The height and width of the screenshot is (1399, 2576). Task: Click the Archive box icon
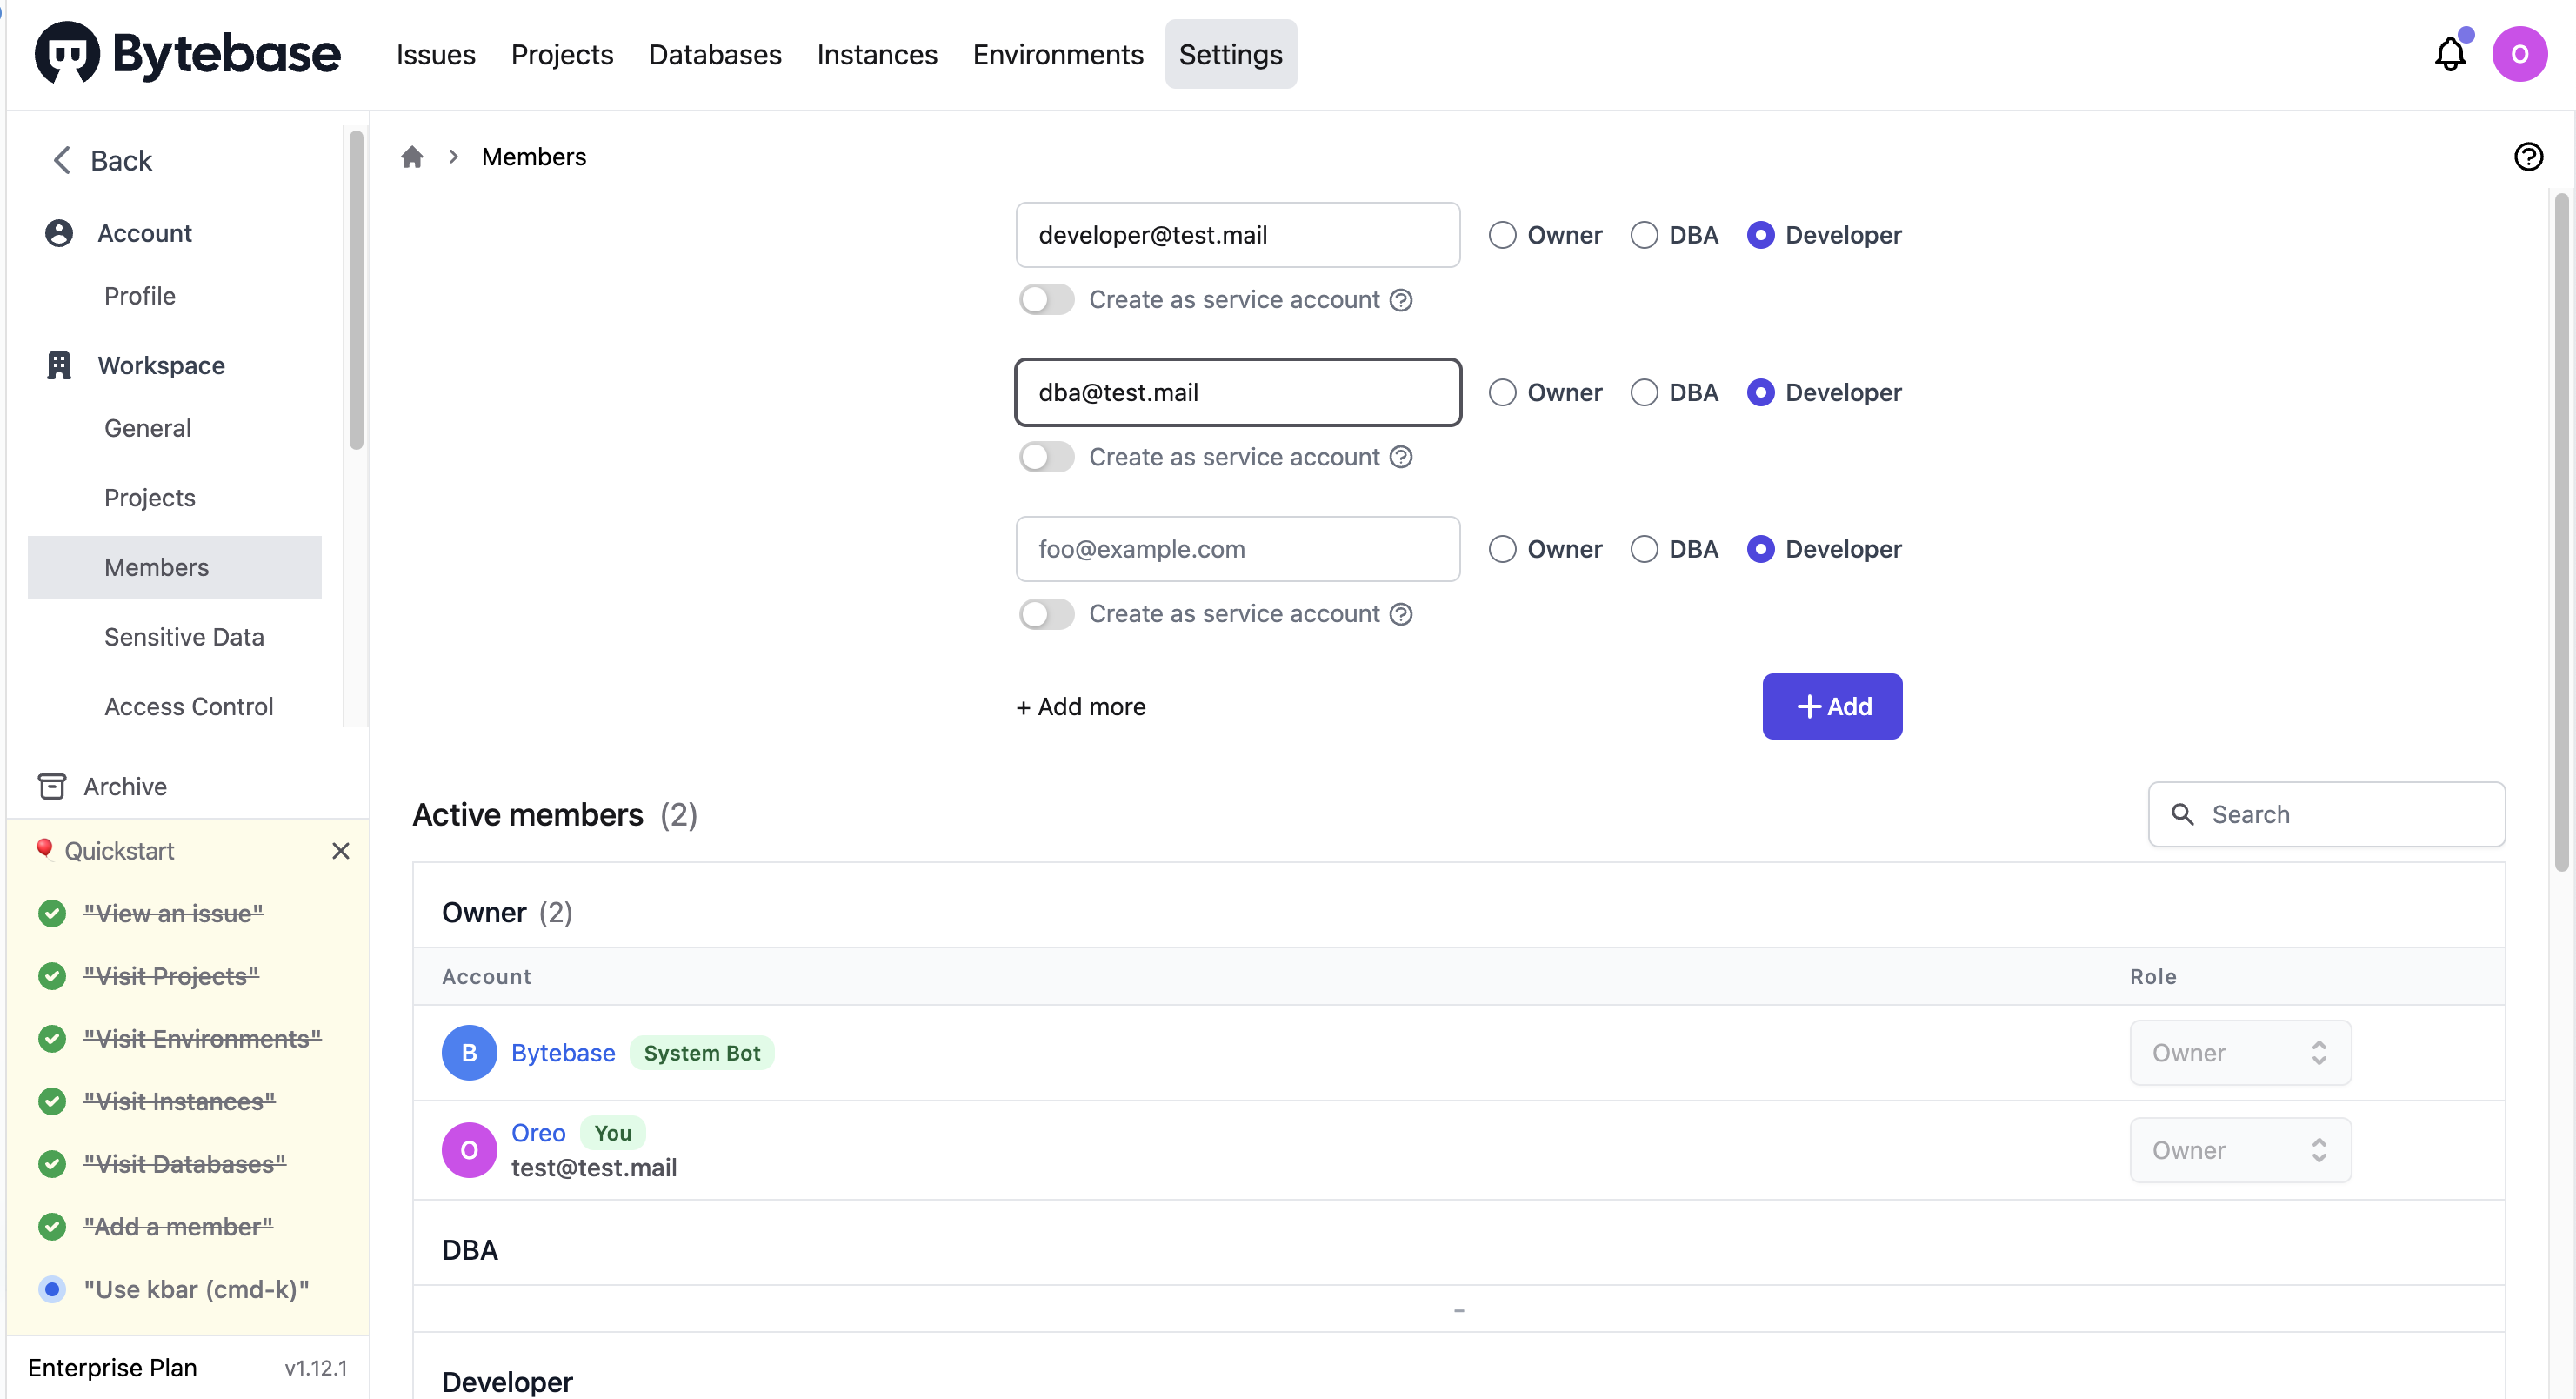pyautogui.click(x=52, y=787)
